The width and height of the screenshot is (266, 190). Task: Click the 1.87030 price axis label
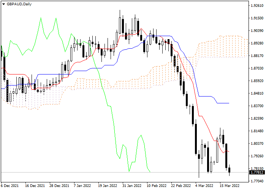257,68
